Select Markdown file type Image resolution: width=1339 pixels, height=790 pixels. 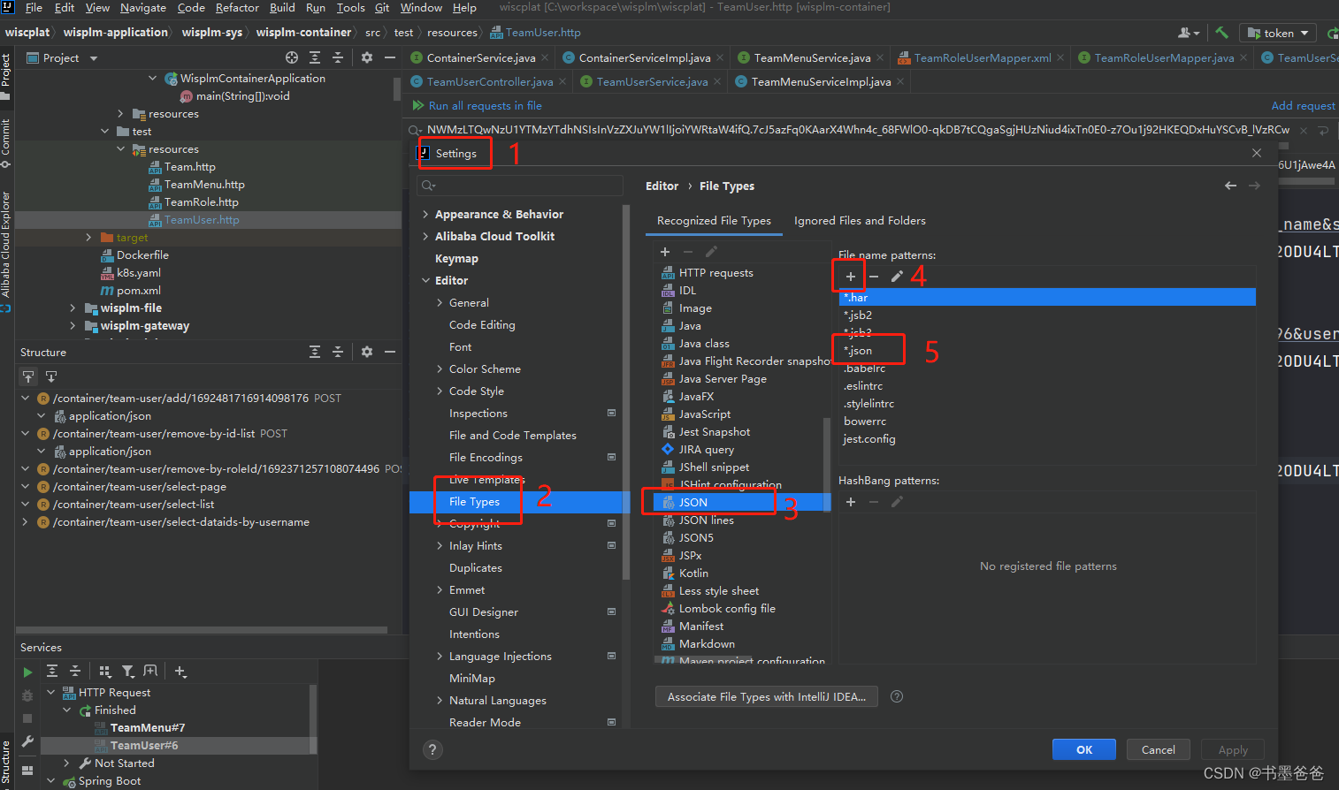pos(707,644)
